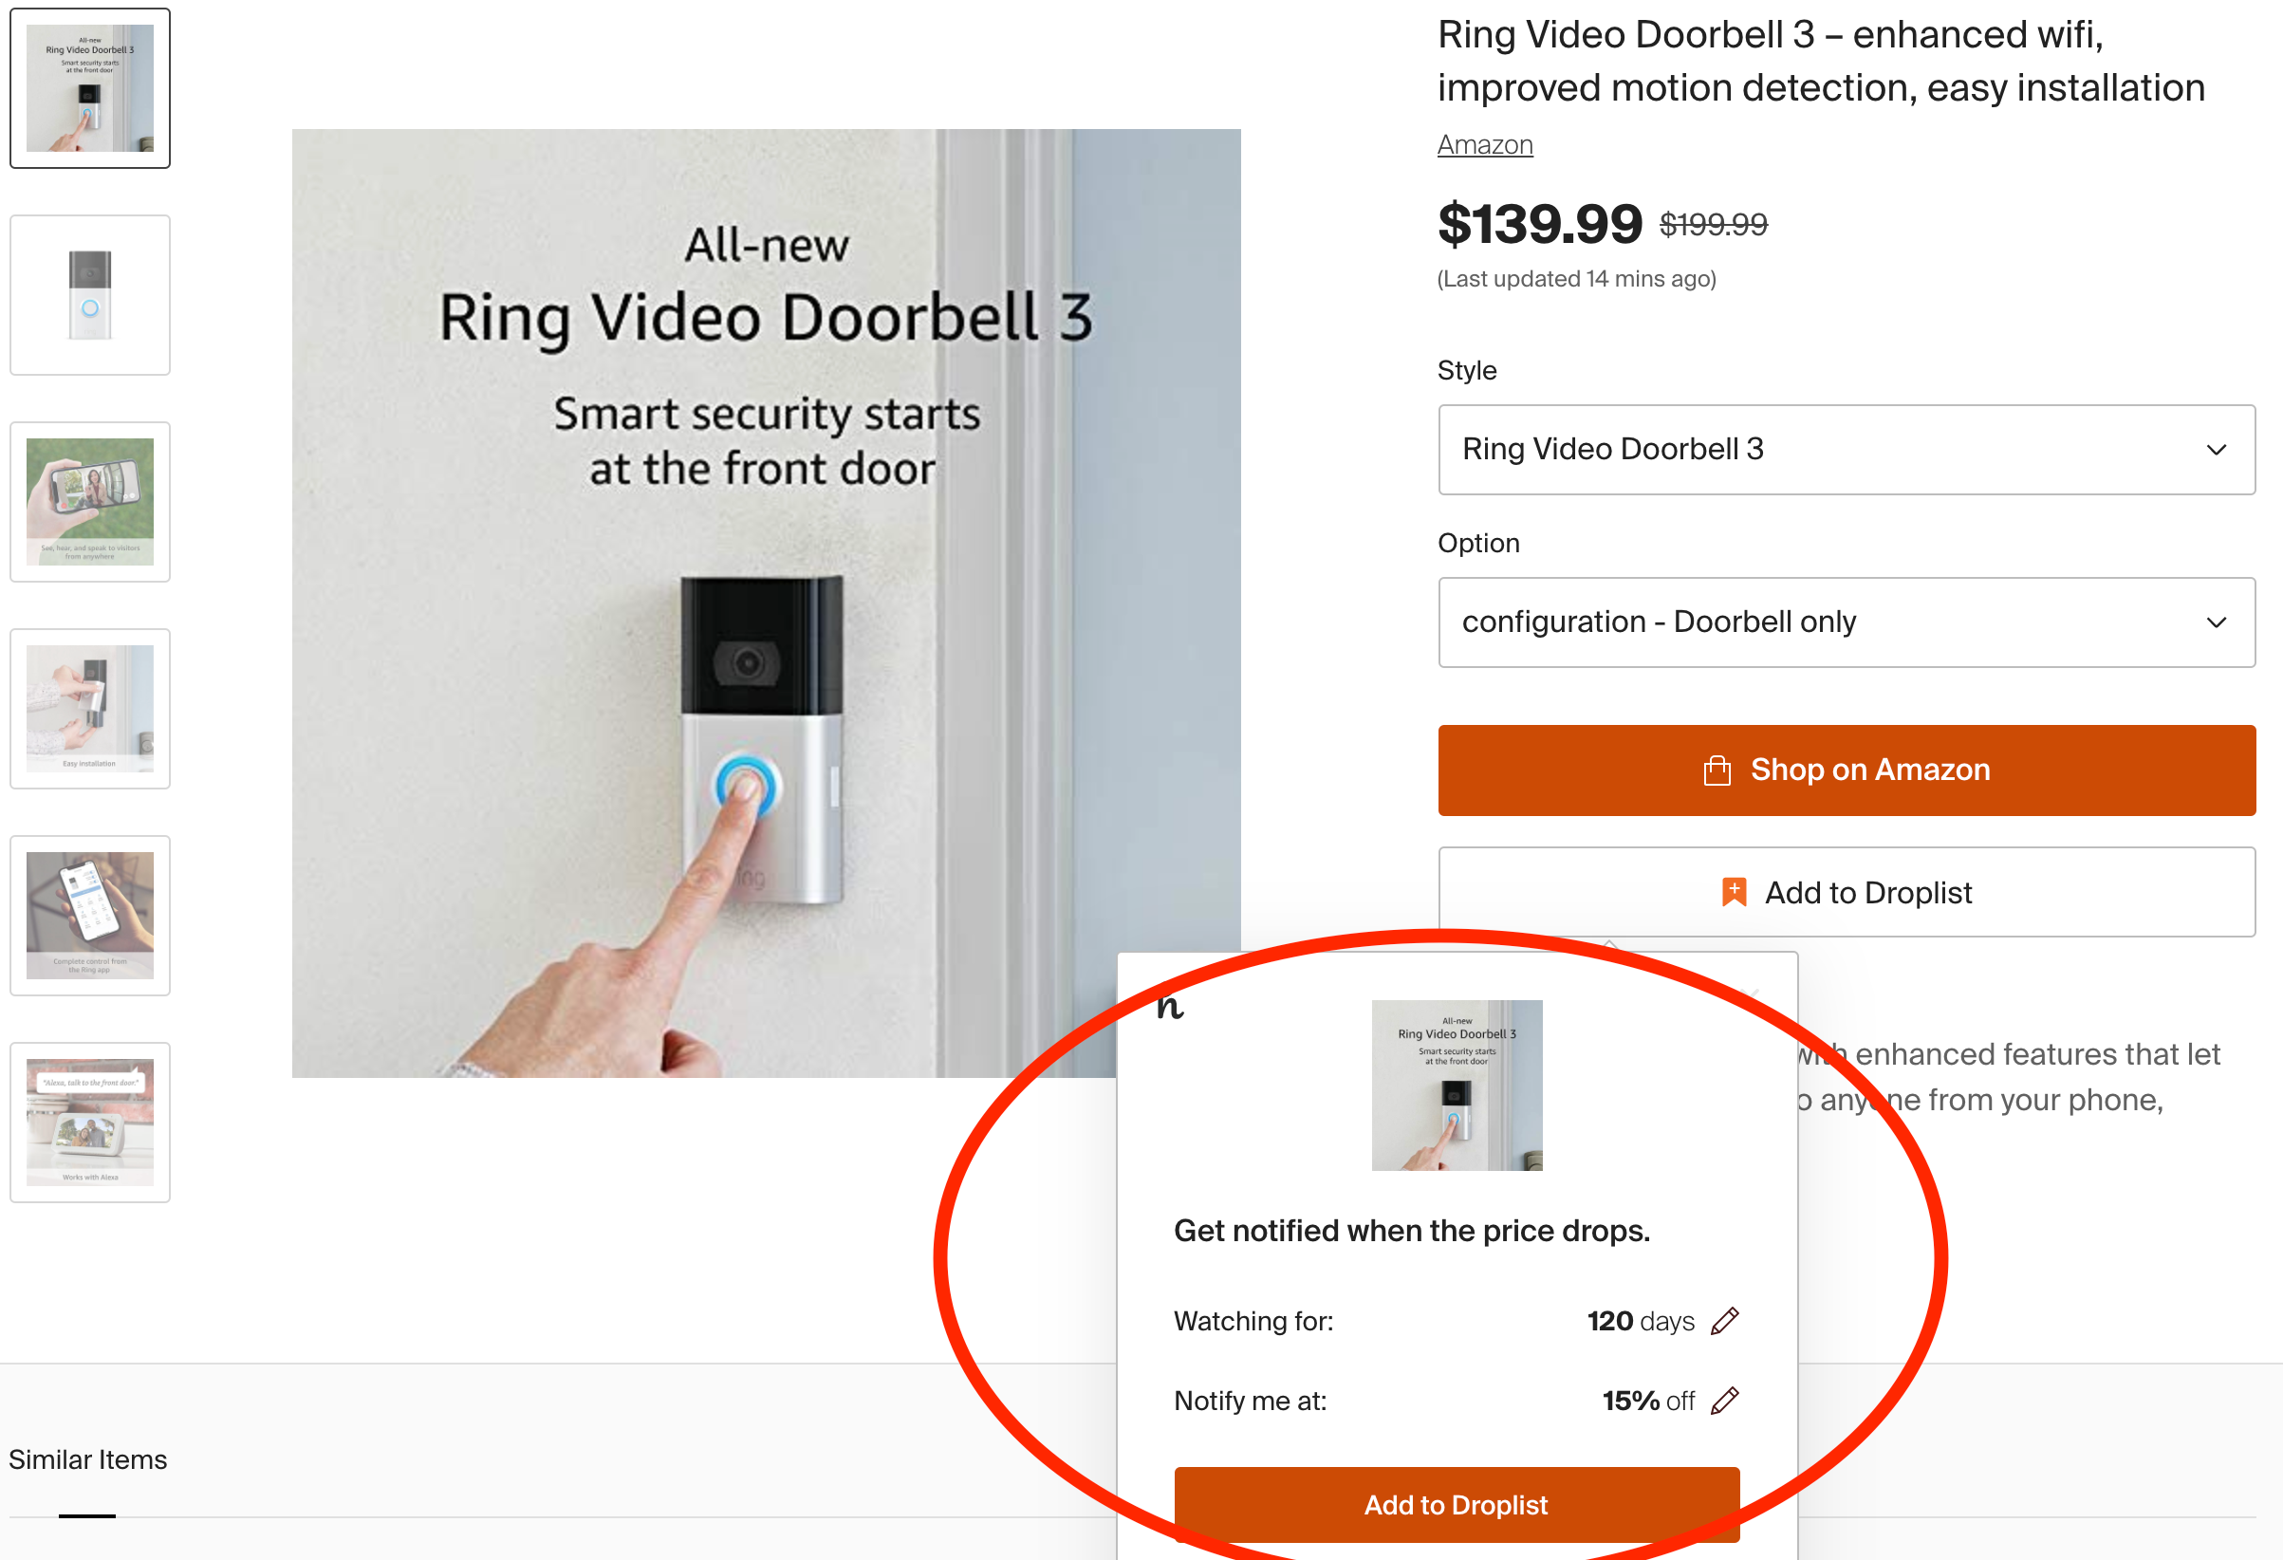Open the Amazon seller link
The height and width of the screenshot is (1560, 2283).
coord(1484,145)
